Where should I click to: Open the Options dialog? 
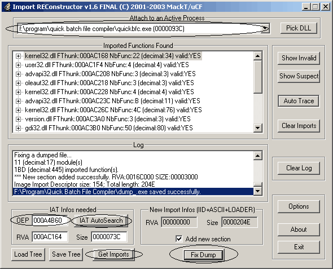299,206
